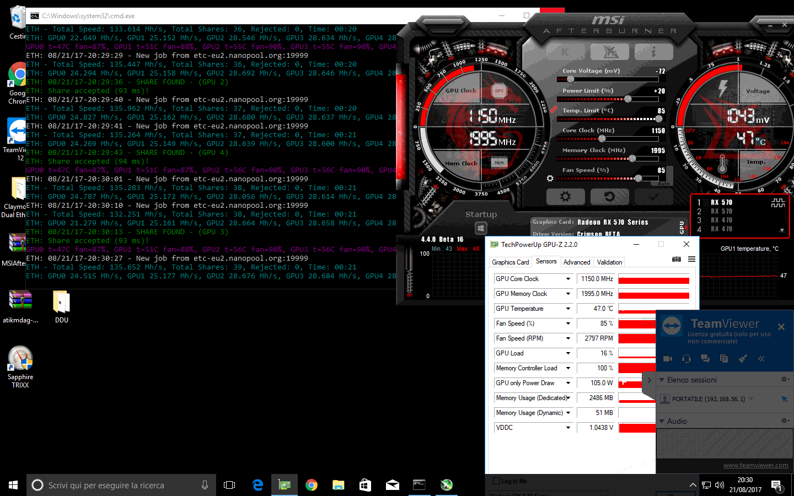794x496 pixels.
Task: Open GPU only Power Draw dropdown
Action: [568, 383]
